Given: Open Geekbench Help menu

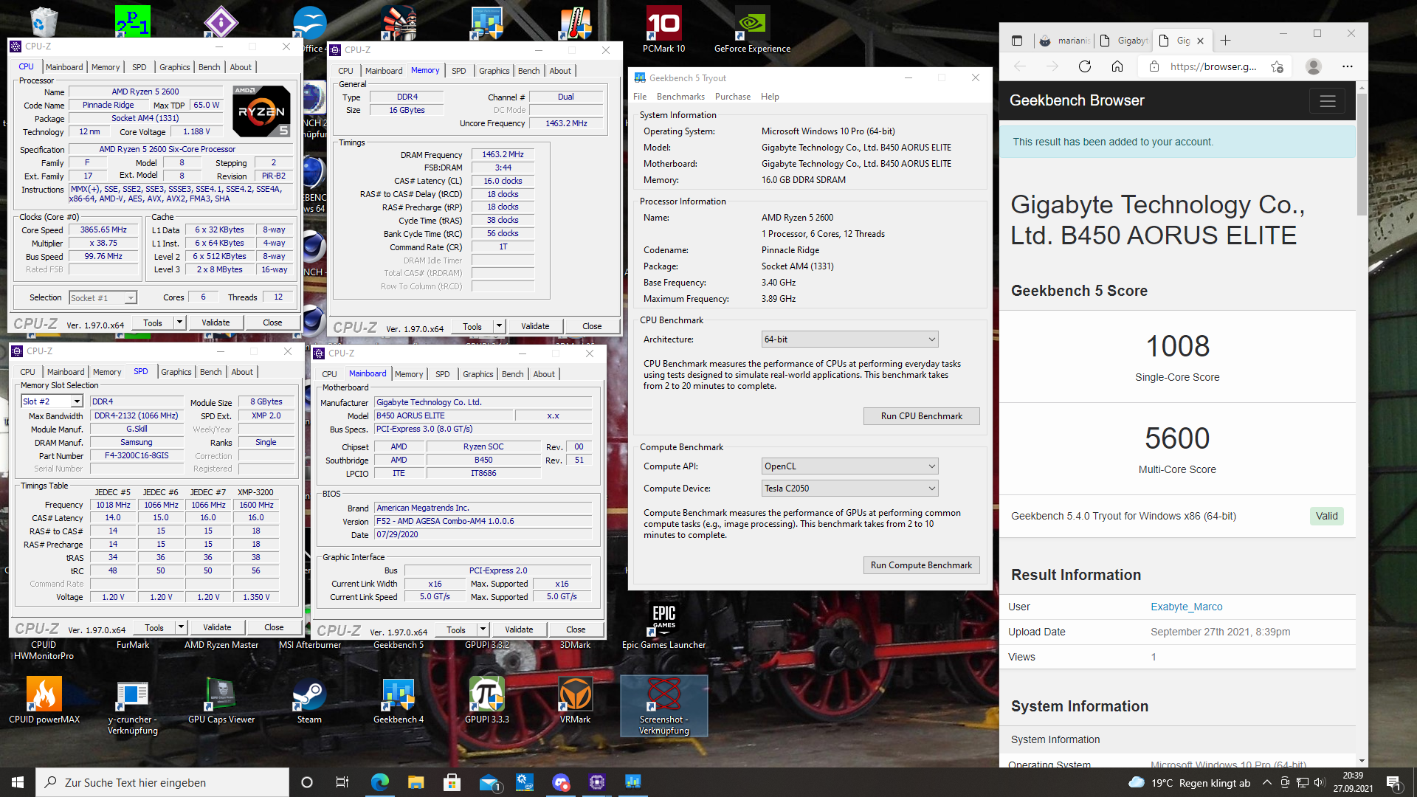Looking at the screenshot, I should [x=770, y=97].
